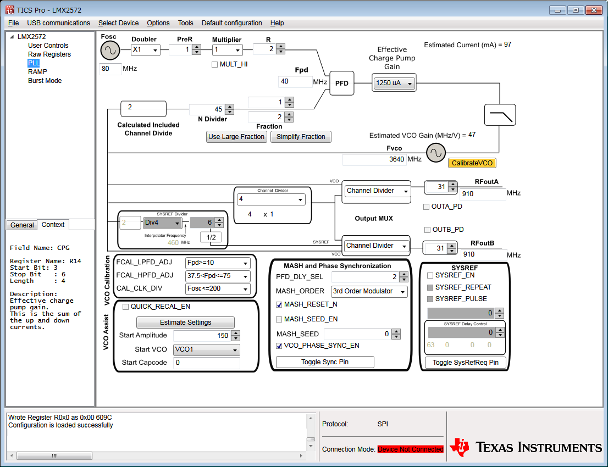Select Burst Mode in the tree
Image resolution: width=608 pixels, height=467 pixels.
tap(45, 81)
